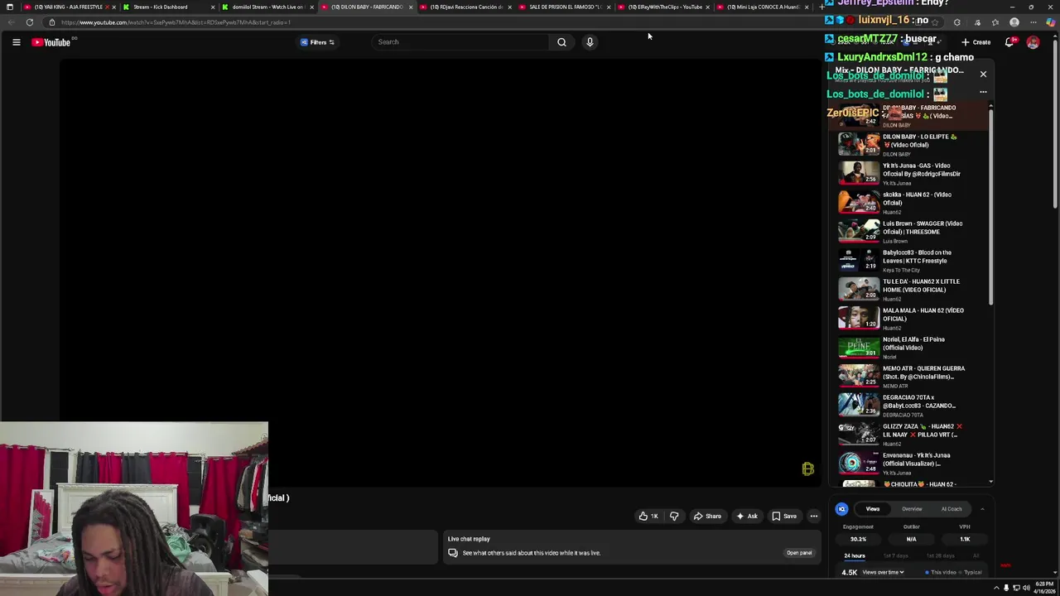Select the vidIQ AI Coach tab

952,509
